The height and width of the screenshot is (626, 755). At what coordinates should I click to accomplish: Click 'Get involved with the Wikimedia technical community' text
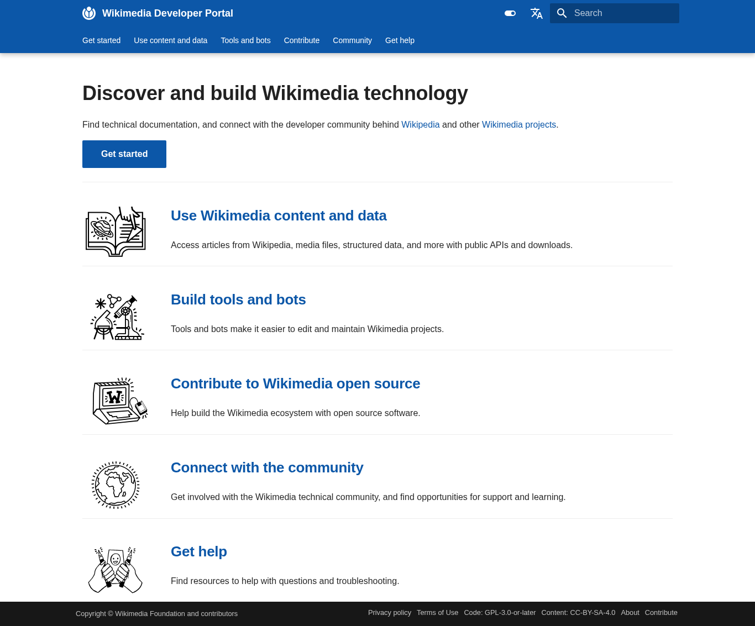[368, 497]
